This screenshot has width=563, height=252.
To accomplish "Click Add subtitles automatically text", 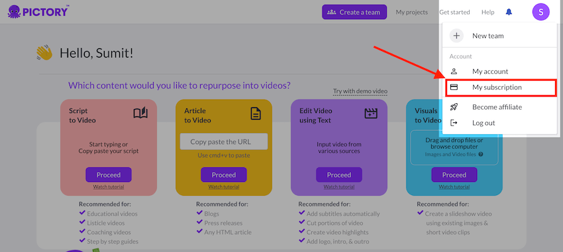I will 343,214.
